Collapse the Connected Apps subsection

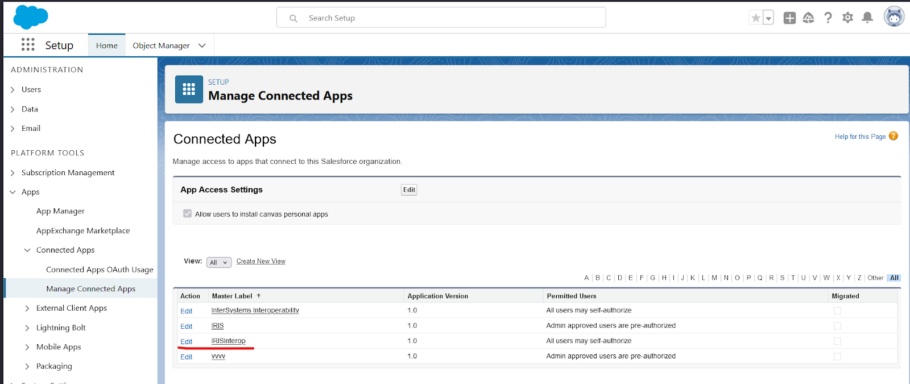pyautogui.click(x=27, y=250)
